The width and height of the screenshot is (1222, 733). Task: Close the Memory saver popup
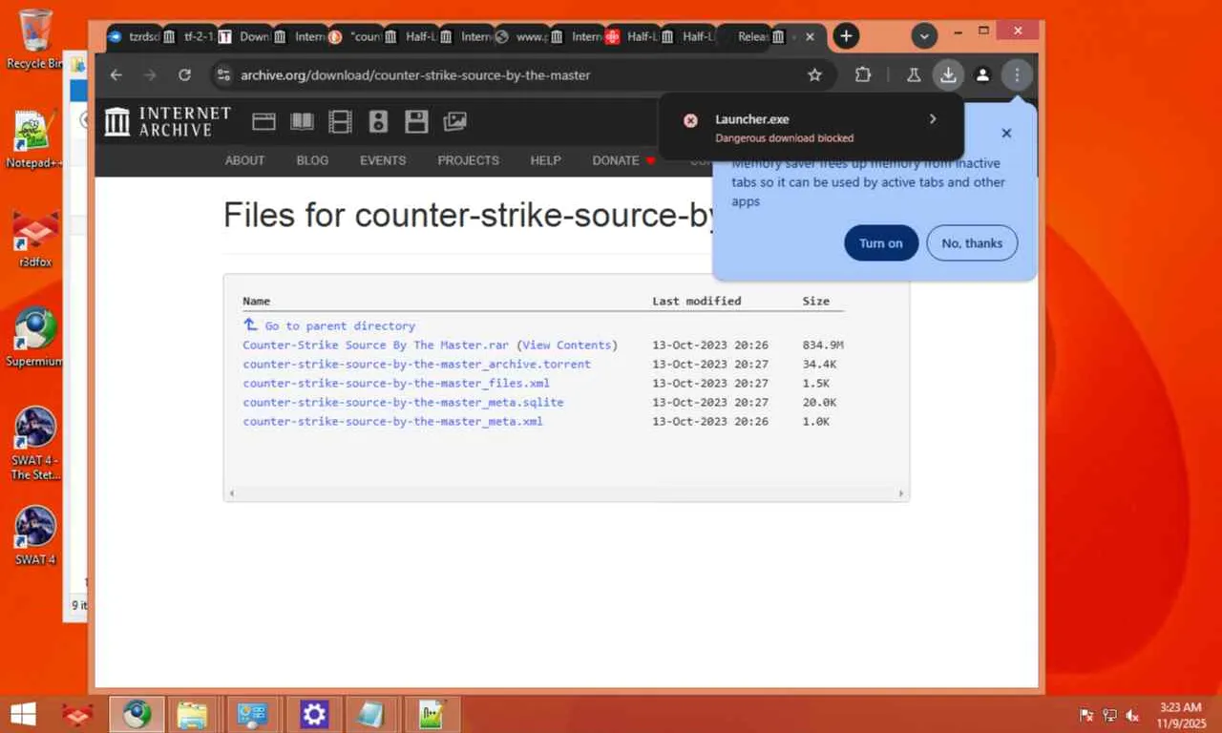pyautogui.click(x=1006, y=134)
